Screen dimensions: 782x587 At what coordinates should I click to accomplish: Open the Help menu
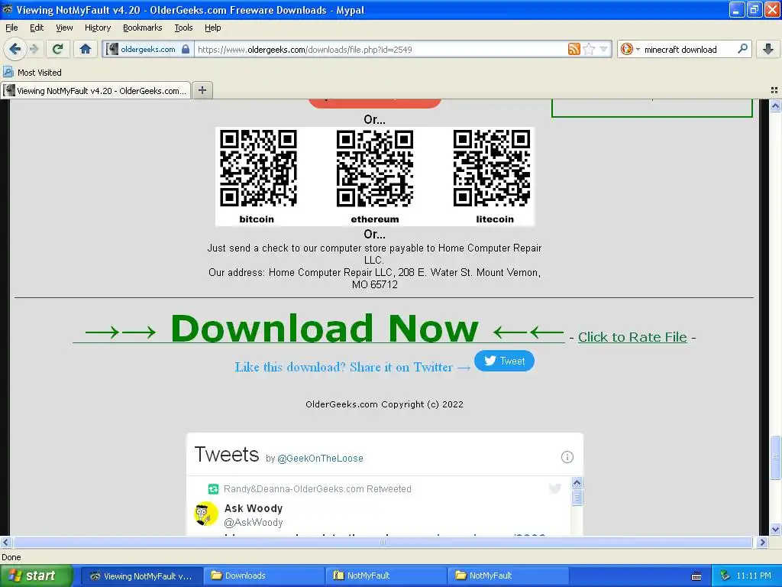tap(213, 28)
